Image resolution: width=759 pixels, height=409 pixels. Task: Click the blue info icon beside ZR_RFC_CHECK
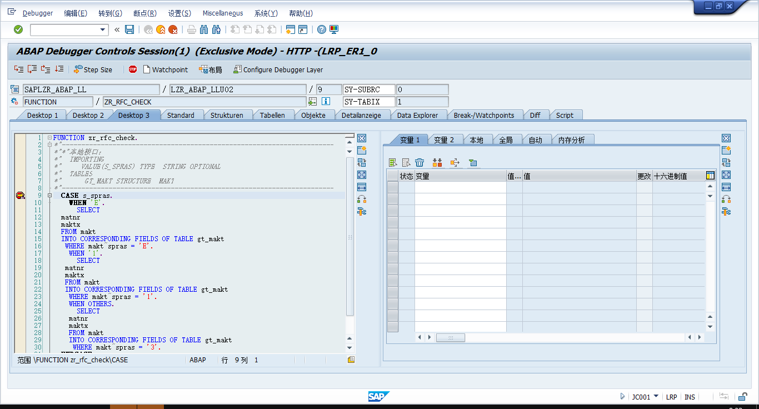tap(326, 102)
